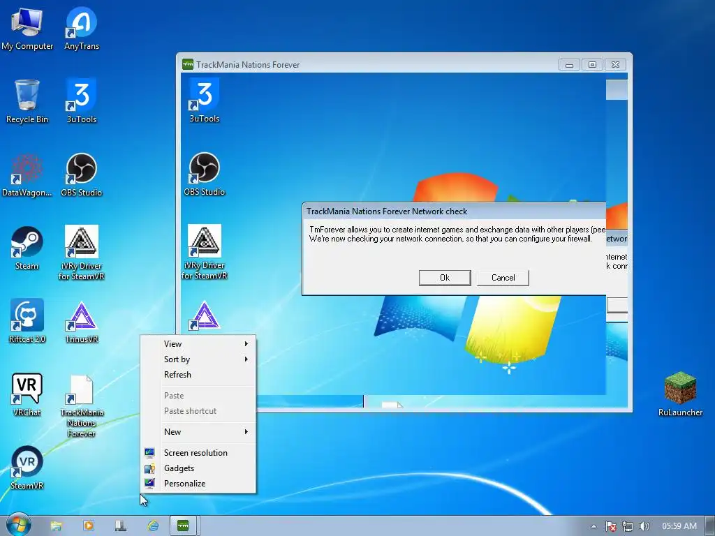Click TrinusVR triangle icon inside TrackMania window
Image resolution: width=715 pixels, height=536 pixels.
205,315
